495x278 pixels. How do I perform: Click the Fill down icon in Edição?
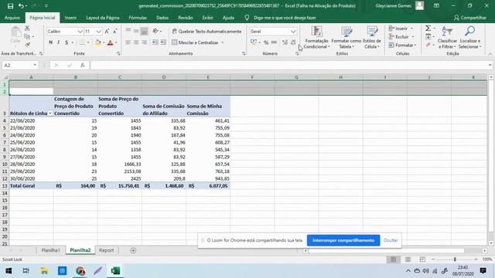pyautogui.click(x=428, y=37)
